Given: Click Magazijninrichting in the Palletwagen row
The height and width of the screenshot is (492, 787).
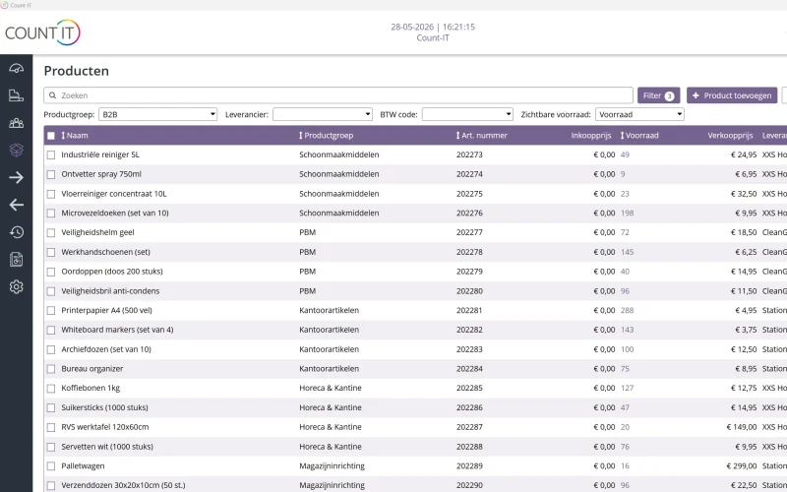Looking at the screenshot, I should pyautogui.click(x=332, y=465).
